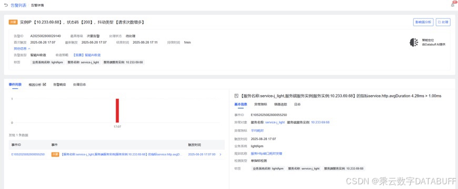This screenshot has width=458, height=189.
Task: Click the 待处理 status value
Action: pyautogui.click(x=131, y=36)
